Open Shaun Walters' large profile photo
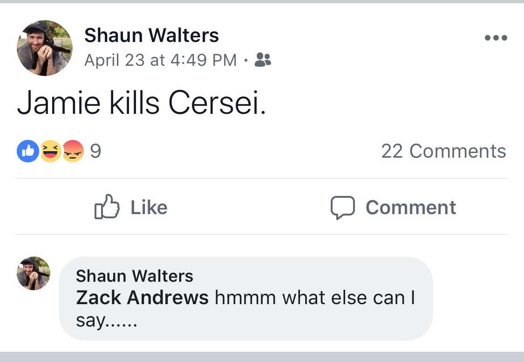This screenshot has height=362, width=524. [45, 48]
